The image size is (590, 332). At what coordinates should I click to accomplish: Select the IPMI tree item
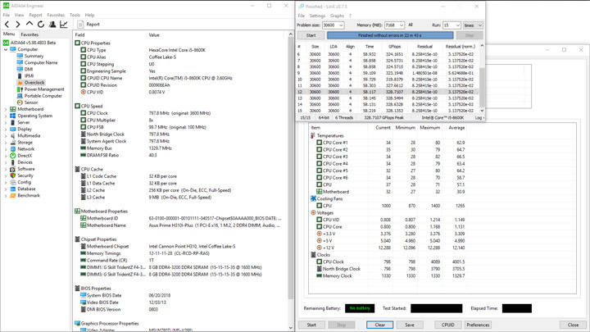click(29, 75)
